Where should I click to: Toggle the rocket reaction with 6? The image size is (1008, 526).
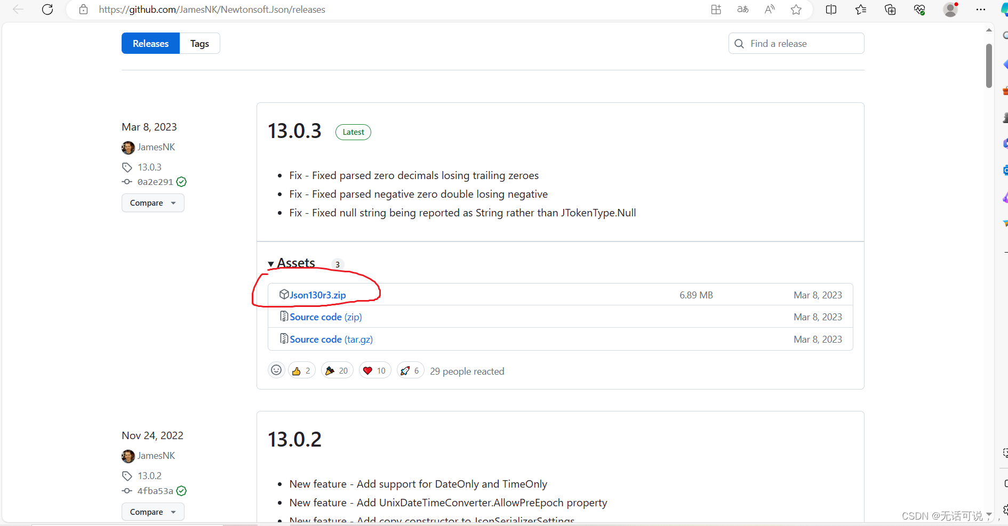[410, 370]
